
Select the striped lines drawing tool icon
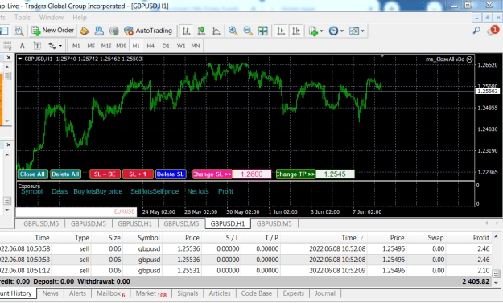[7, 46]
